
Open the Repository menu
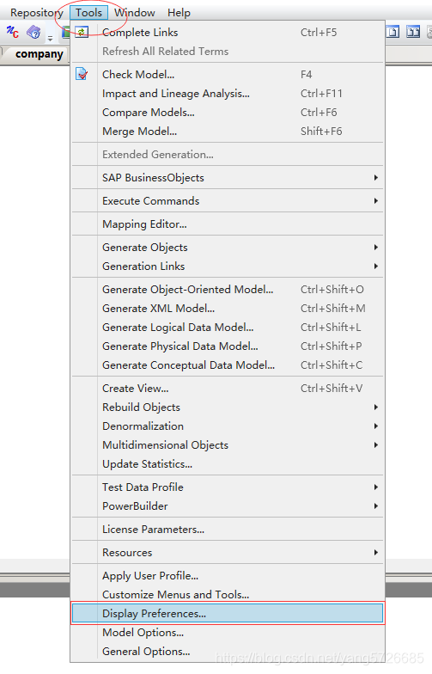(x=36, y=12)
